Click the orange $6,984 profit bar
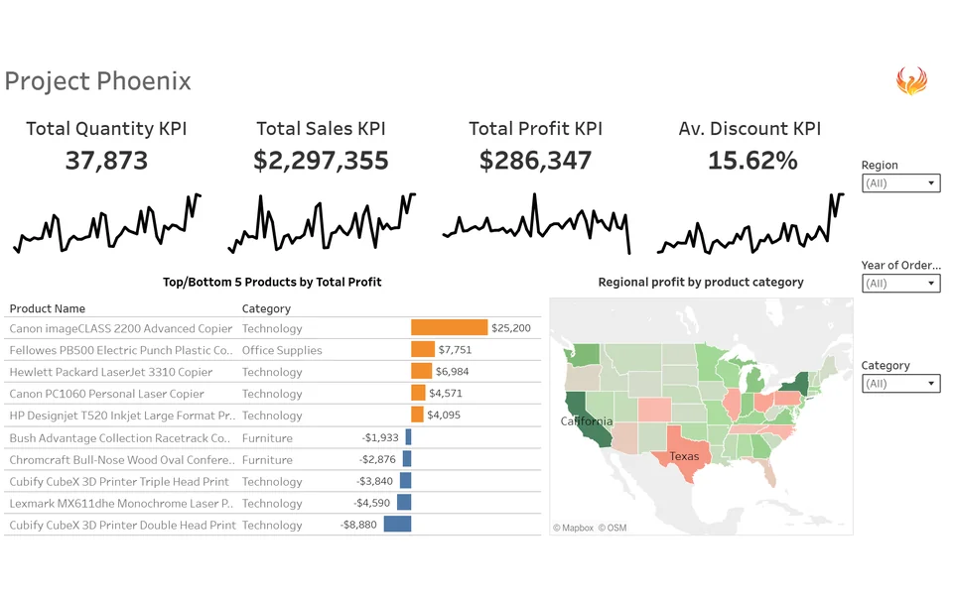The image size is (953, 595). 421,372
